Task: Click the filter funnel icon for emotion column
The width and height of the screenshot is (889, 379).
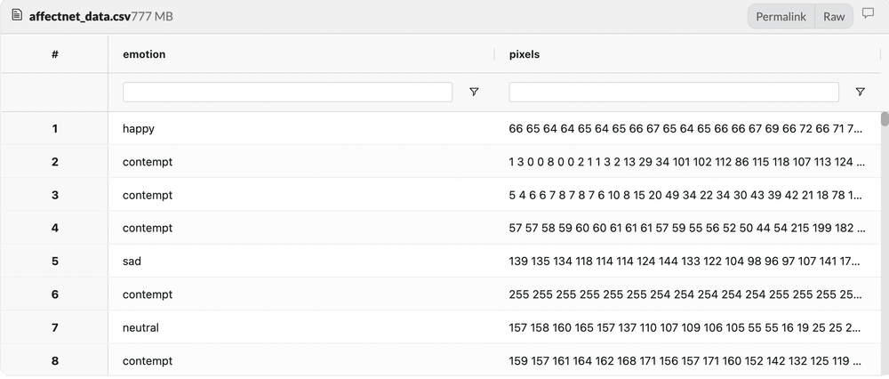Action: tap(474, 92)
